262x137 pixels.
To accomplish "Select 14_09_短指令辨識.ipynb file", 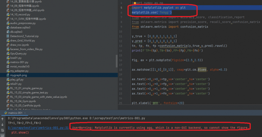I will pos(24,6).
